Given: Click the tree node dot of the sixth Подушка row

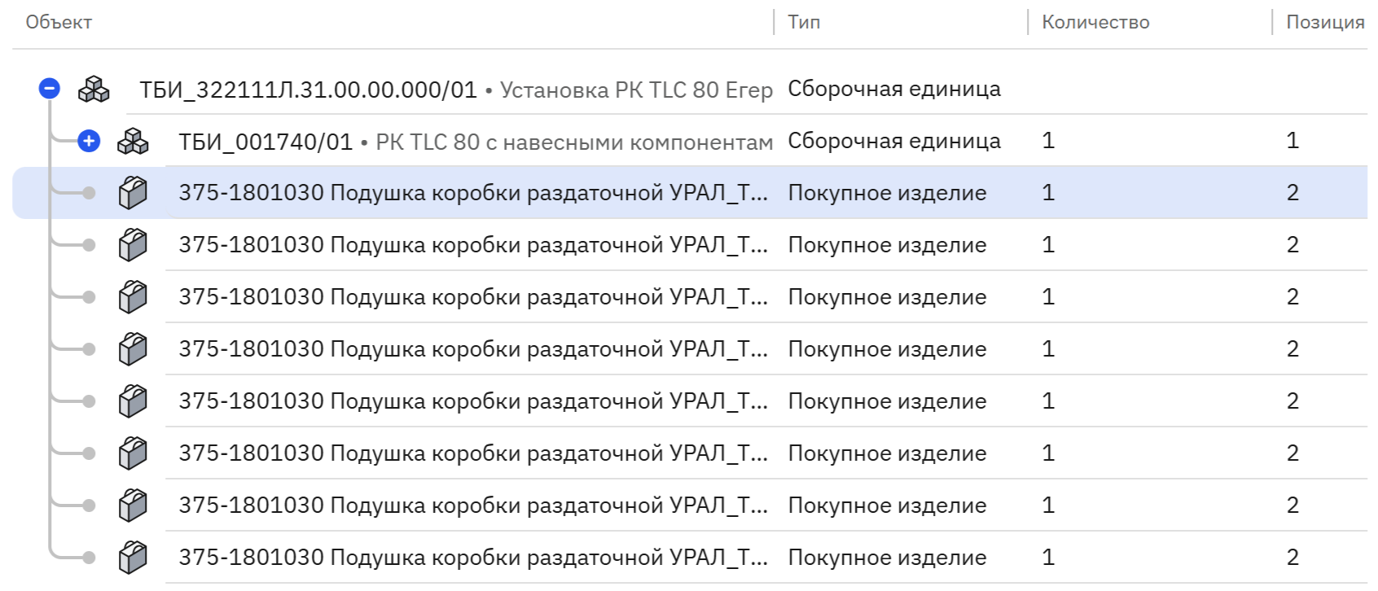Looking at the screenshot, I should (89, 453).
